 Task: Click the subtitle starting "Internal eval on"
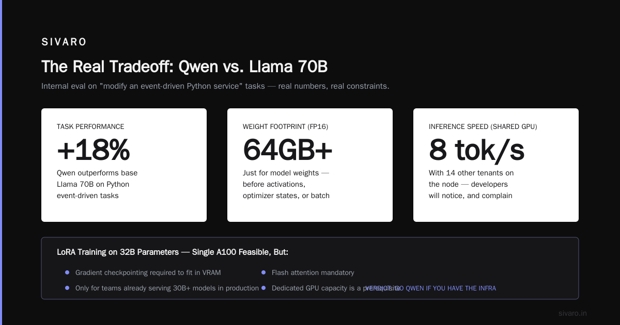(x=215, y=86)
